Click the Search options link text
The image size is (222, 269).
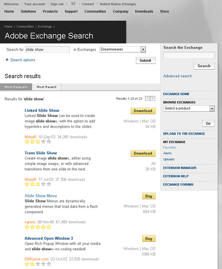[23, 60]
